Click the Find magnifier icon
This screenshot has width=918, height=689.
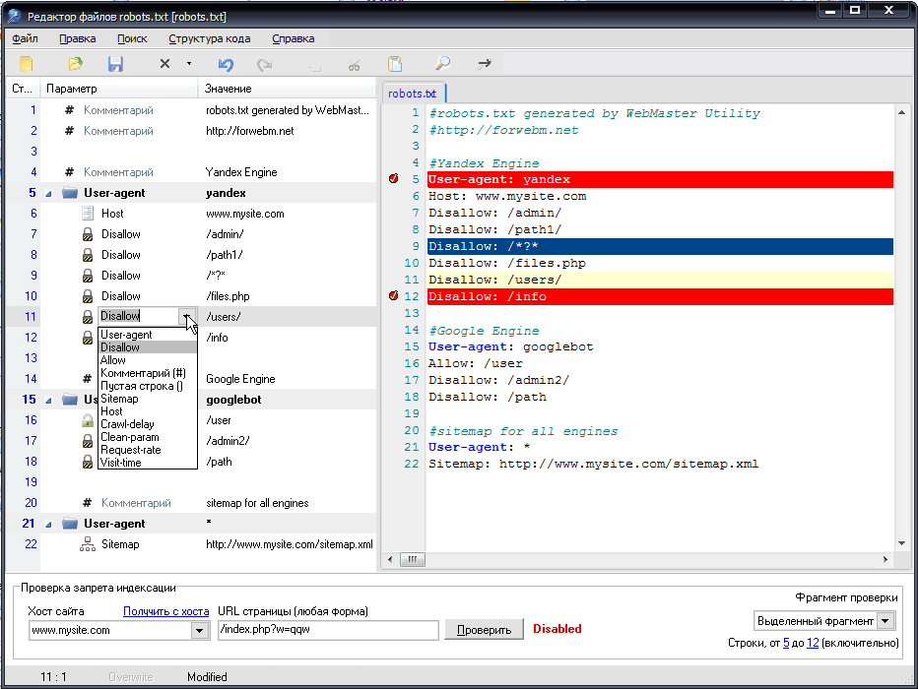point(443,64)
